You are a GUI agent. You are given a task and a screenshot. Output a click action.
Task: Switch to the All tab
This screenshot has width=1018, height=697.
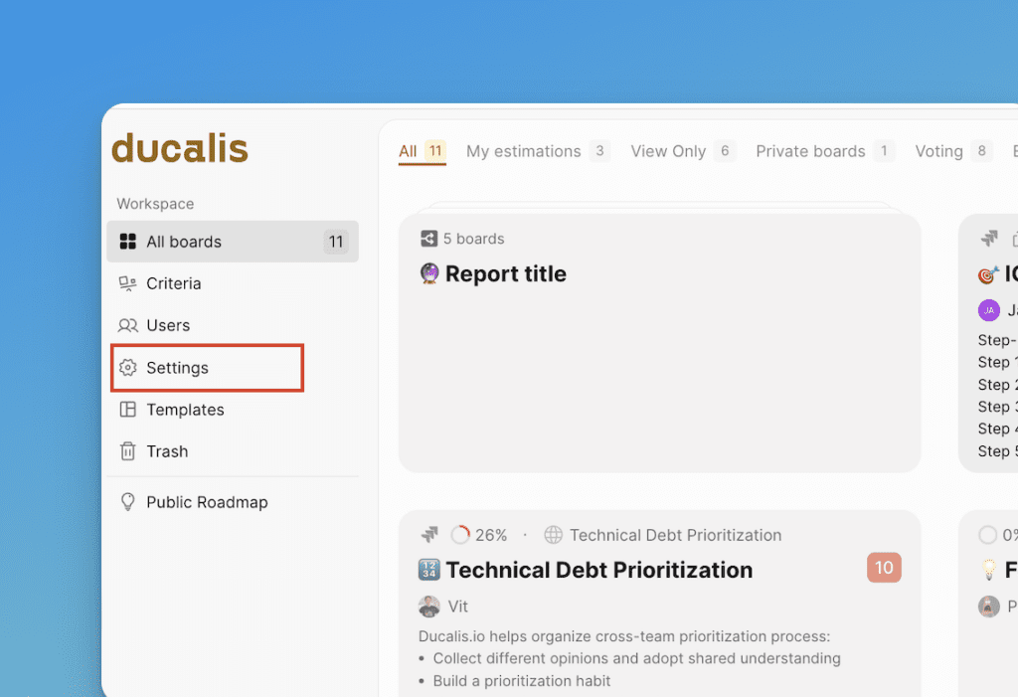408,151
